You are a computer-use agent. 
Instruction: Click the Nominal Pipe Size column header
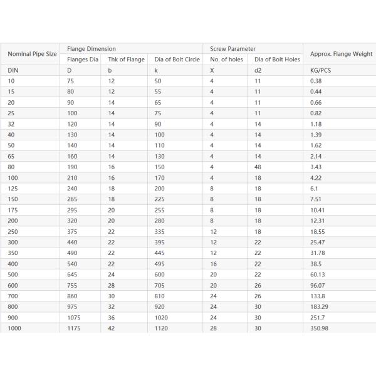click(x=32, y=54)
